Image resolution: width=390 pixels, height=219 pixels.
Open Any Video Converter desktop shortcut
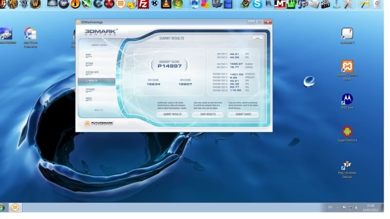[x=30, y=37]
